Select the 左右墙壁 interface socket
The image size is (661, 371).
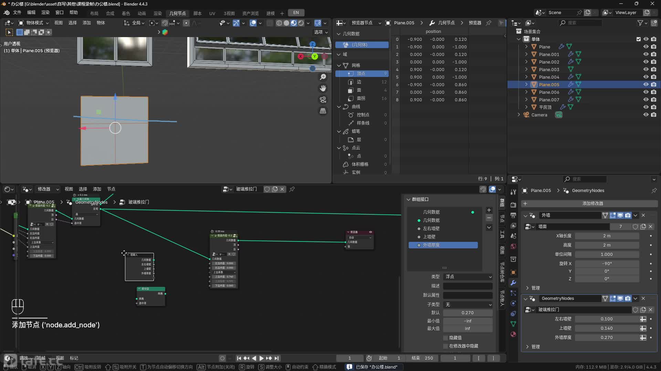click(x=443, y=229)
